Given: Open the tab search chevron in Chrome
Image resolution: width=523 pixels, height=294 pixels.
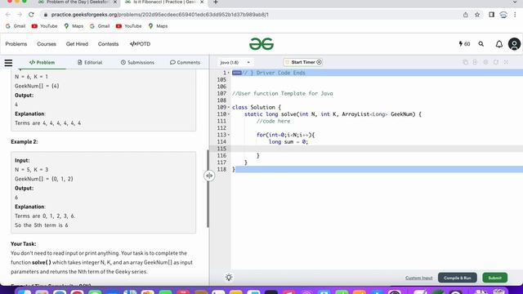Looking at the screenshot, I should pyautogui.click(x=515, y=2).
